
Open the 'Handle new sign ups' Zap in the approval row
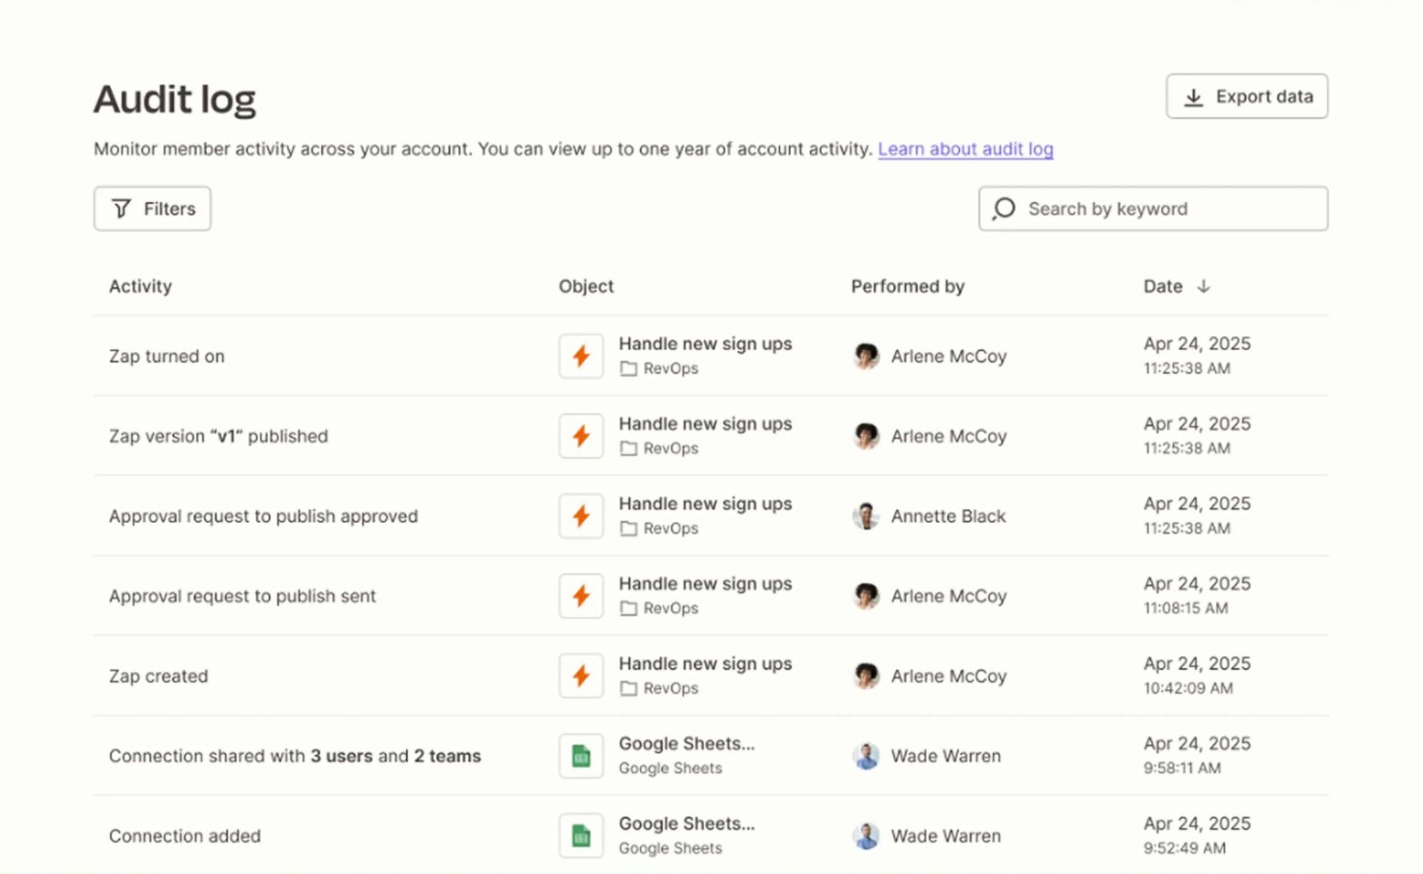pos(705,503)
